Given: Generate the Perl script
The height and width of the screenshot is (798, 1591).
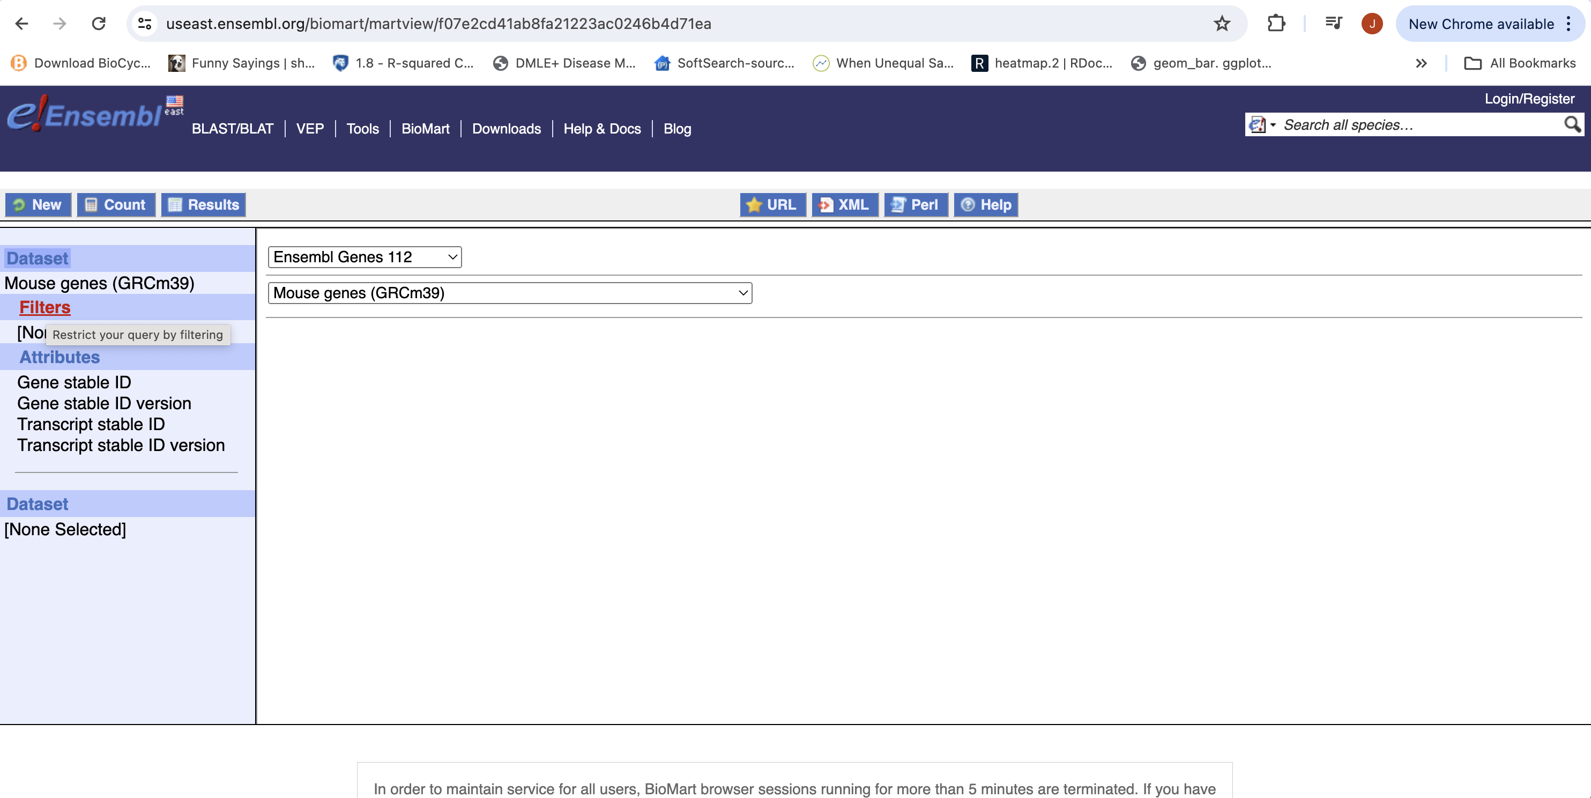Looking at the screenshot, I should 916,205.
